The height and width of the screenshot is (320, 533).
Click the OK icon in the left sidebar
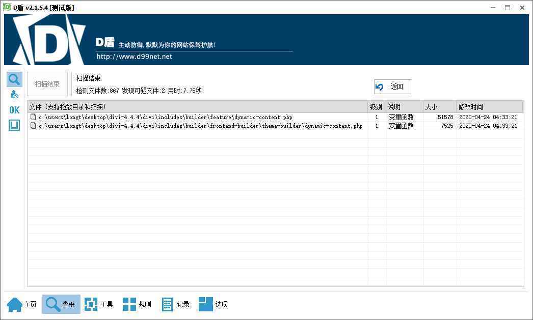tap(14, 109)
